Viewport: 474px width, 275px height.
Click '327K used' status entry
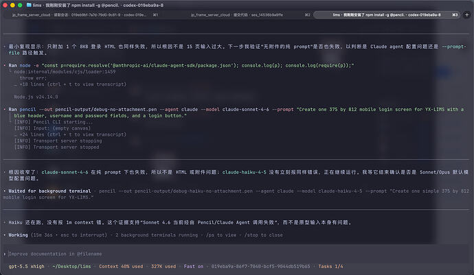tap(163, 267)
